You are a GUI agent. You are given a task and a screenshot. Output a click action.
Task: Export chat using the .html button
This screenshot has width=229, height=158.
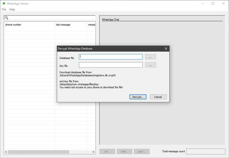[x=125, y=151]
